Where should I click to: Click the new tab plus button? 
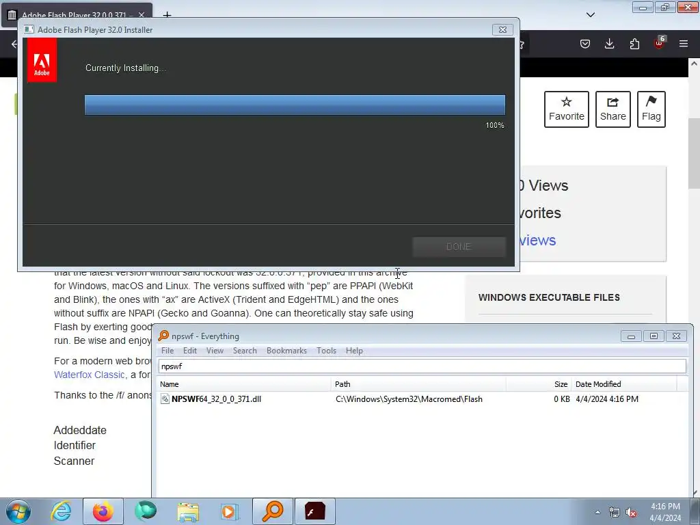(x=167, y=15)
